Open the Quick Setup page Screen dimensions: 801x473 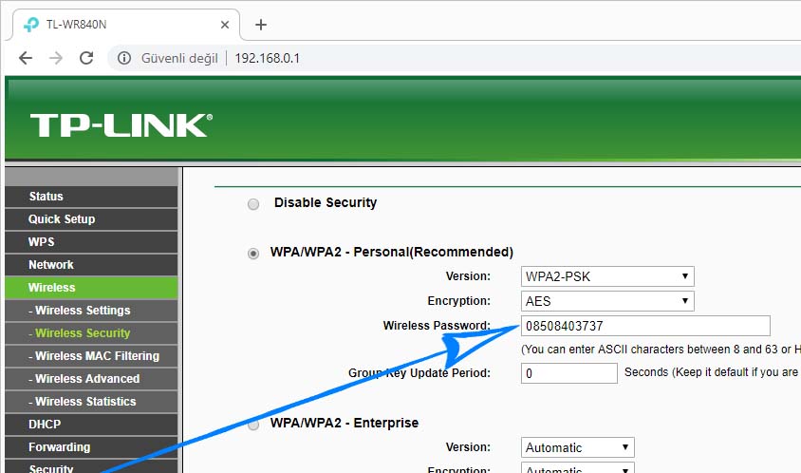[62, 219]
